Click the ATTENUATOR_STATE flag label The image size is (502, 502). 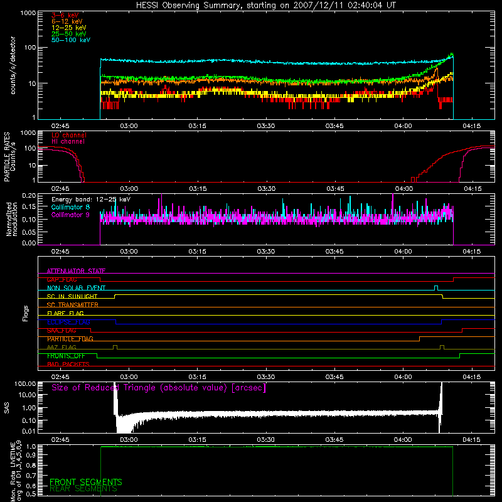pos(76,271)
